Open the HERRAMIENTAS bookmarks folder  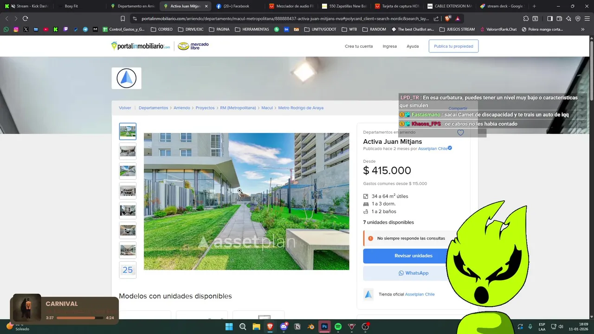click(x=252, y=29)
